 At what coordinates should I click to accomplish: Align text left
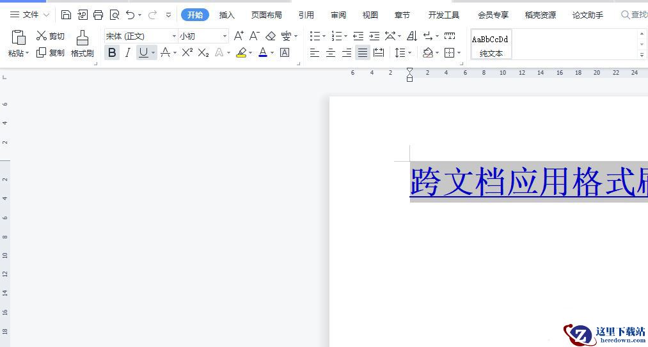coord(315,52)
